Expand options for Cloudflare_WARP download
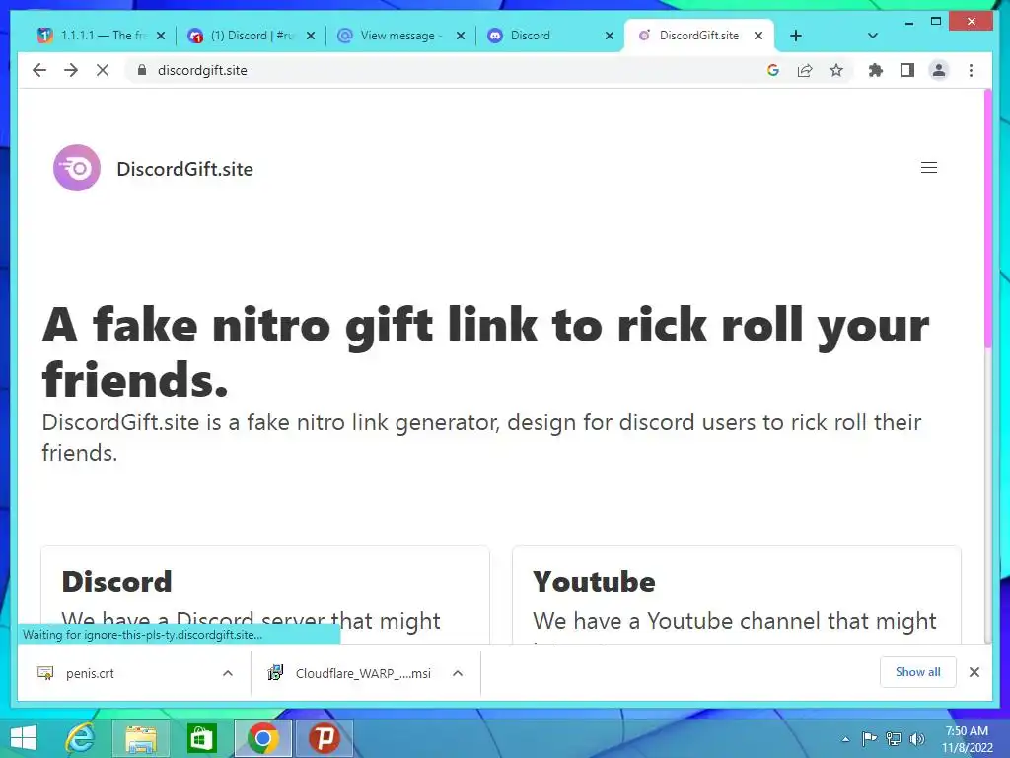1010x758 pixels. point(458,673)
